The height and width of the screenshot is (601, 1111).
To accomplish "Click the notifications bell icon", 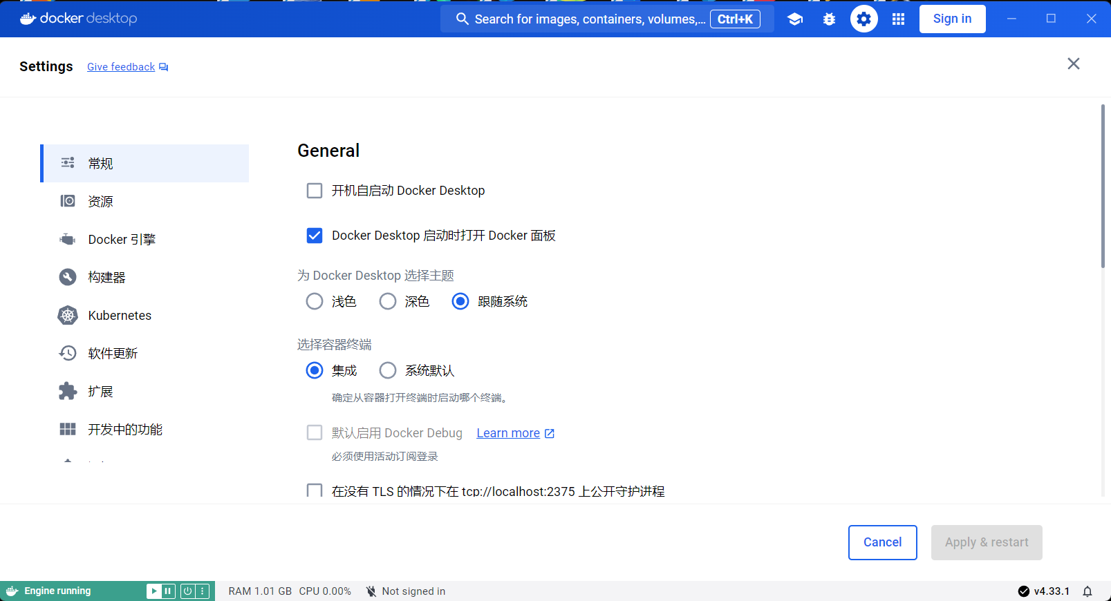I will point(1087,591).
